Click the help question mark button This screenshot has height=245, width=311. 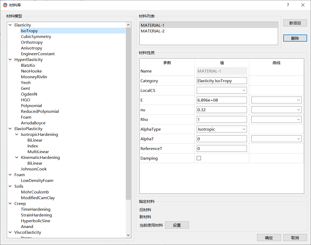coord(288,5)
